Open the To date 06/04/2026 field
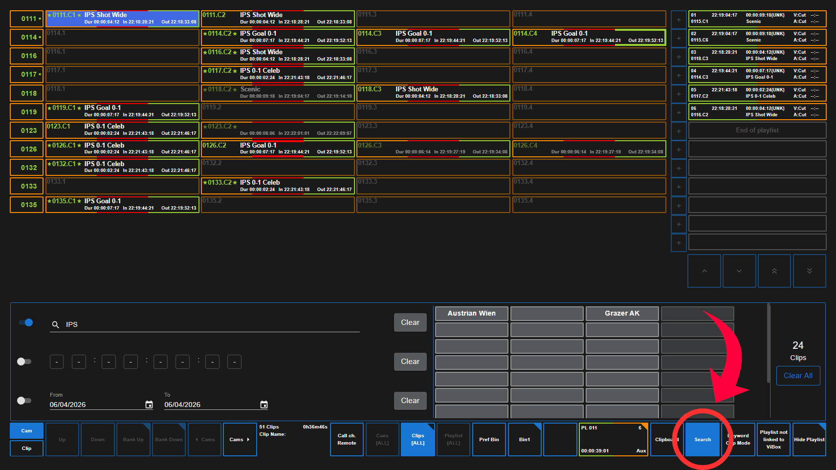 click(x=216, y=405)
